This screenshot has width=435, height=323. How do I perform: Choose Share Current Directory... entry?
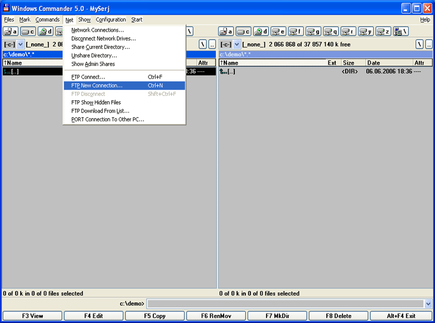tap(124, 47)
